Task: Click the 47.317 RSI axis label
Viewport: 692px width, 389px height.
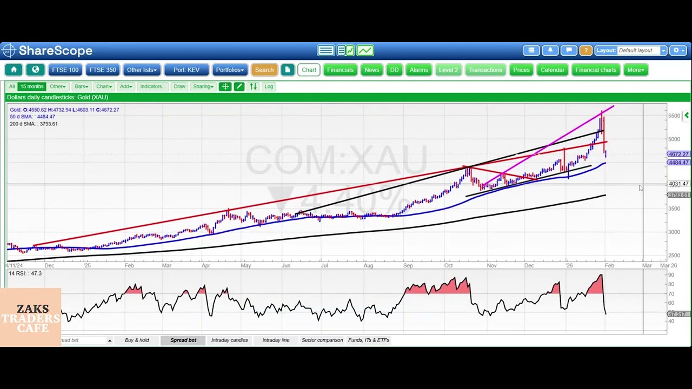Action: pos(677,314)
